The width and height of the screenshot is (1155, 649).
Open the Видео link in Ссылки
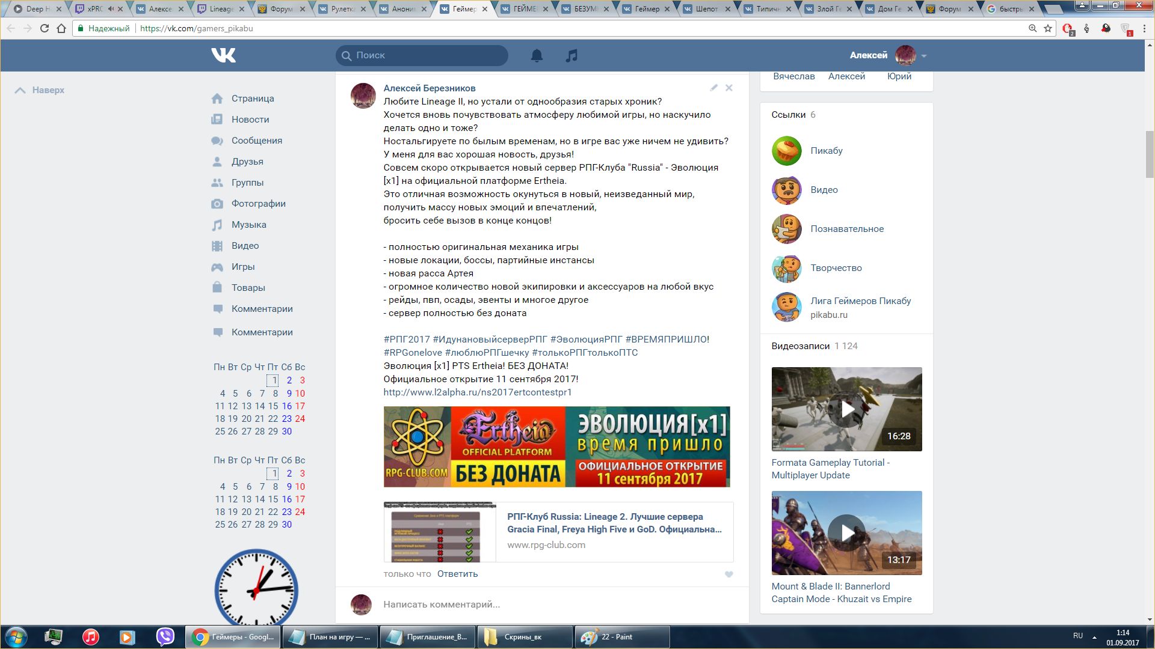pyautogui.click(x=824, y=190)
